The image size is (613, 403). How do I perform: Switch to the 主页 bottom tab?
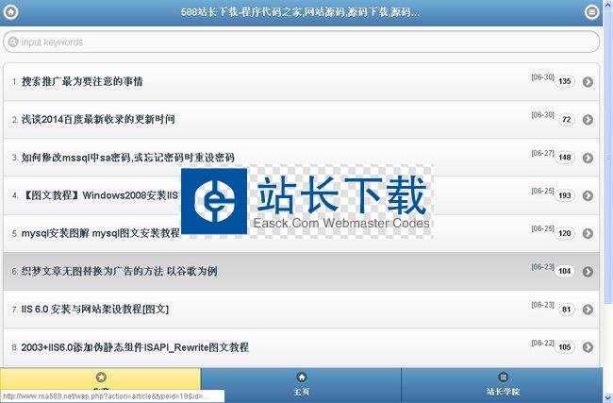(x=301, y=385)
